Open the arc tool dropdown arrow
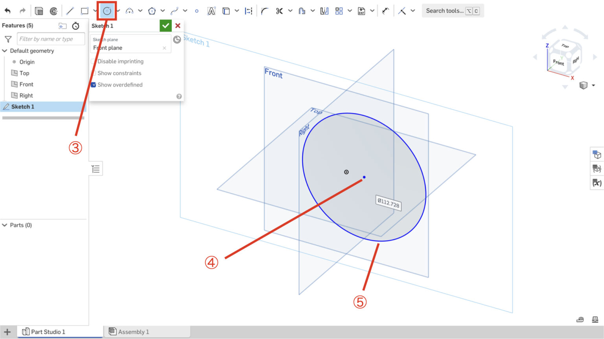The height and width of the screenshot is (339, 604). click(x=140, y=11)
